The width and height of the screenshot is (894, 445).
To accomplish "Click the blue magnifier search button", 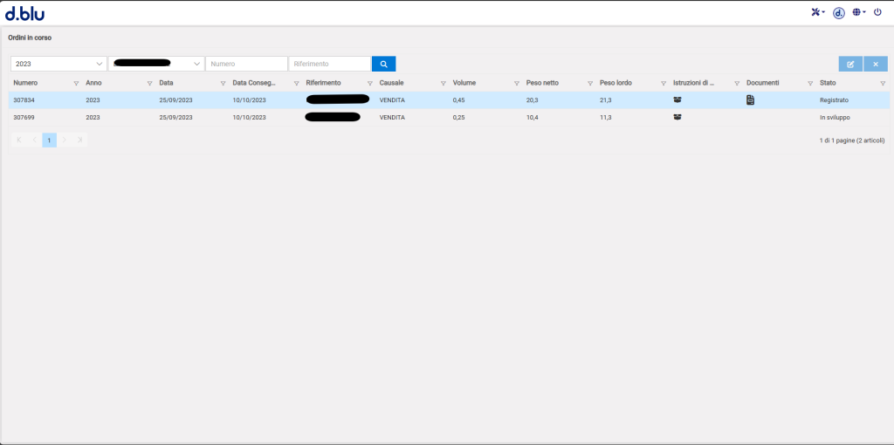I will (383, 64).
